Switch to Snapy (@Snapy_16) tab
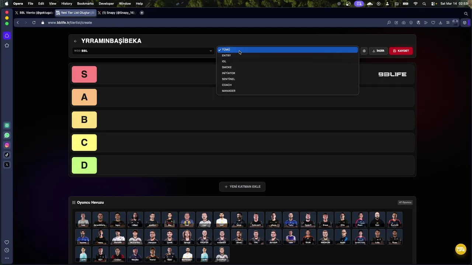This screenshot has height=265, width=472. (117, 13)
